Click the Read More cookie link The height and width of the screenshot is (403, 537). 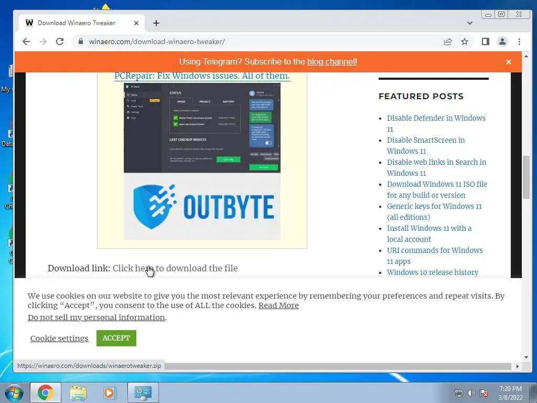click(278, 305)
